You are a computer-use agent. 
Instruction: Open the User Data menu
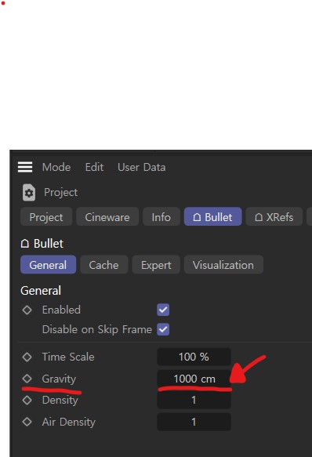click(x=141, y=167)
